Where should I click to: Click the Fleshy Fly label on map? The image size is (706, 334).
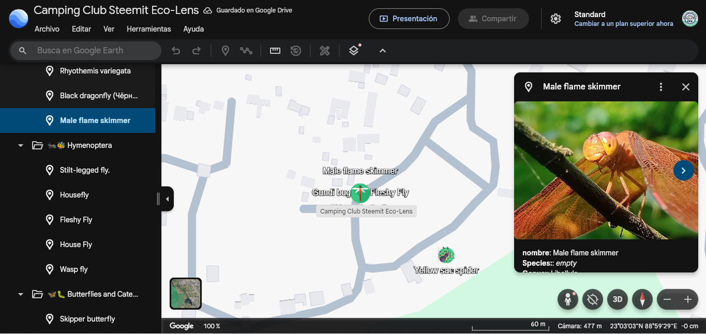[x=389, y=192]
